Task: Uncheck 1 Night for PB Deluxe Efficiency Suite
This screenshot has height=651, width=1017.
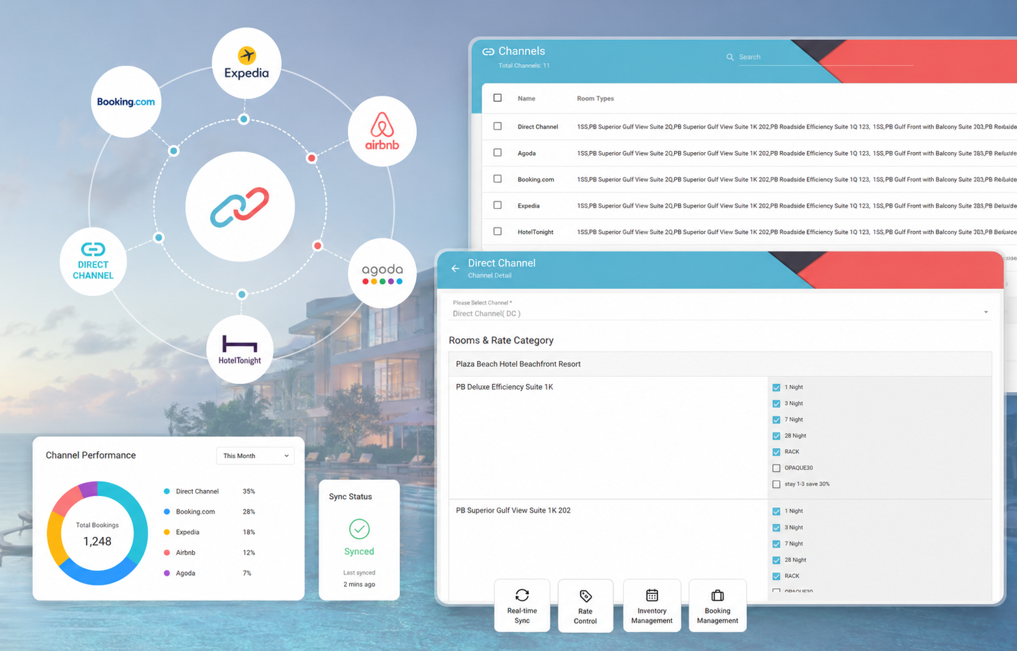Action: [776, 388]
